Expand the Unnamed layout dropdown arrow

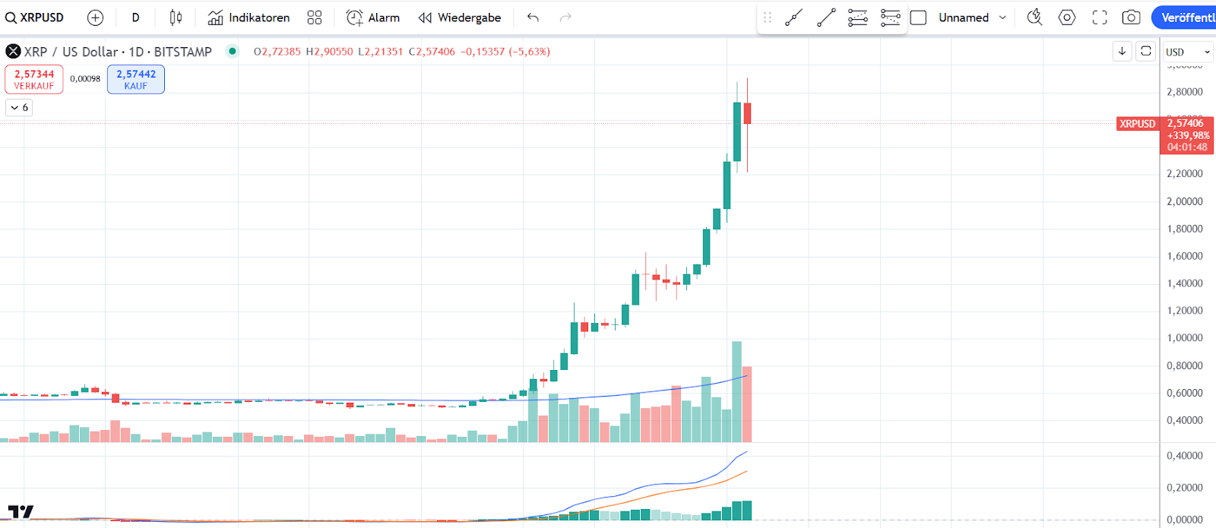coord(1002,17)
